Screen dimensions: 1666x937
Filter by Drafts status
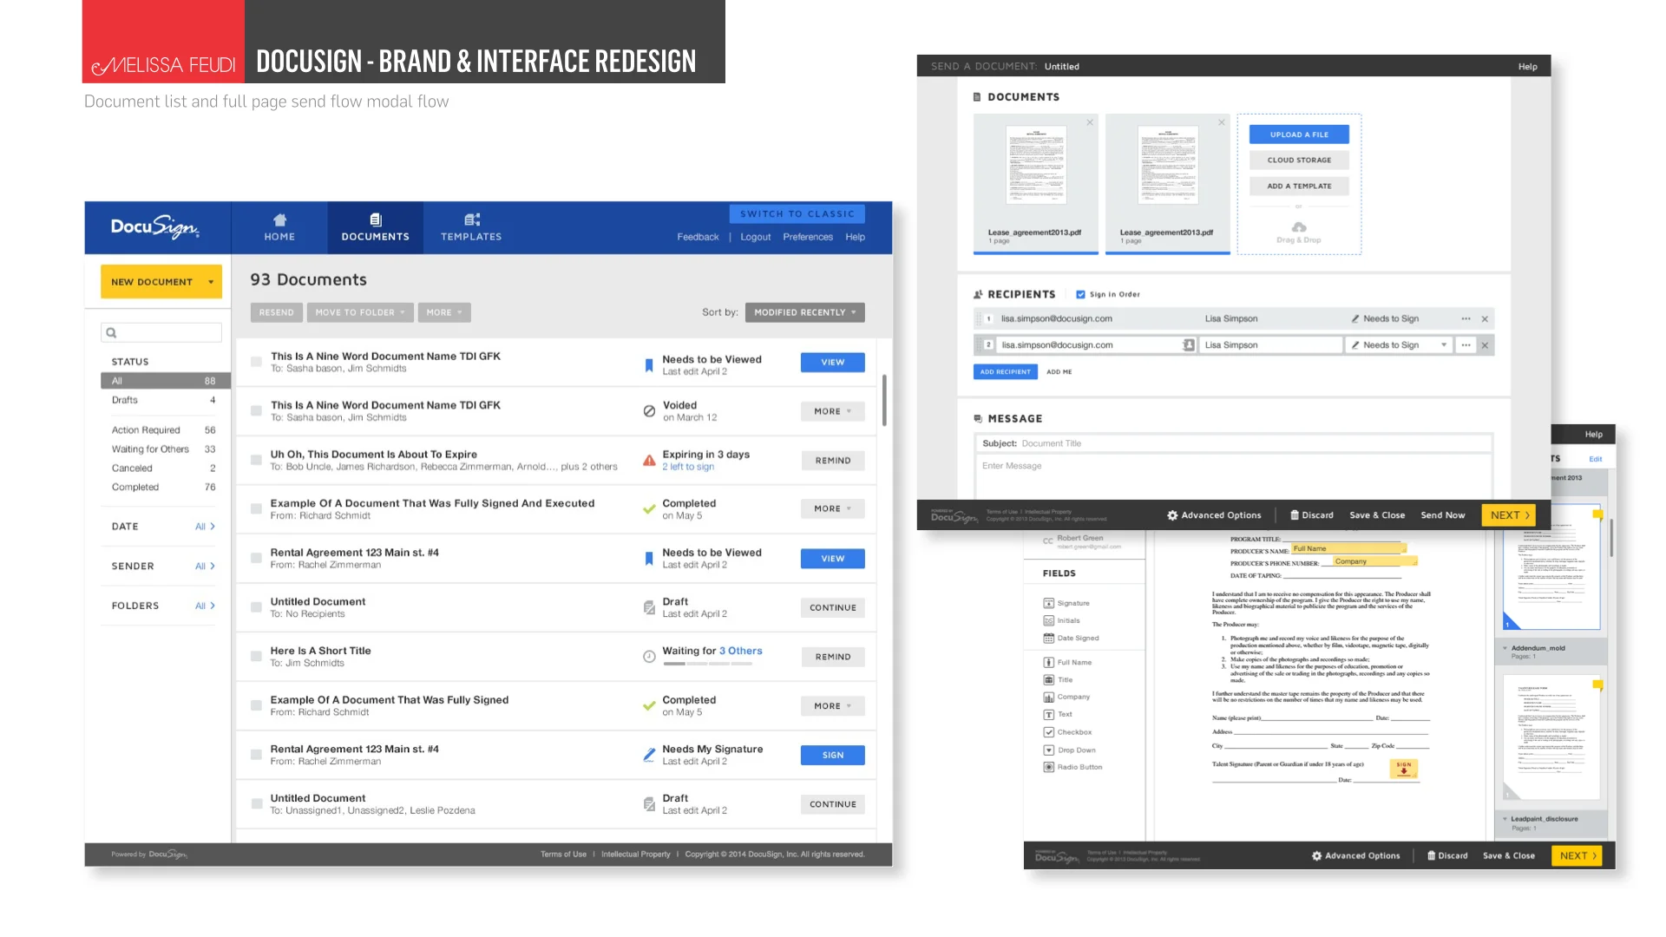click(x=163, y=400)
